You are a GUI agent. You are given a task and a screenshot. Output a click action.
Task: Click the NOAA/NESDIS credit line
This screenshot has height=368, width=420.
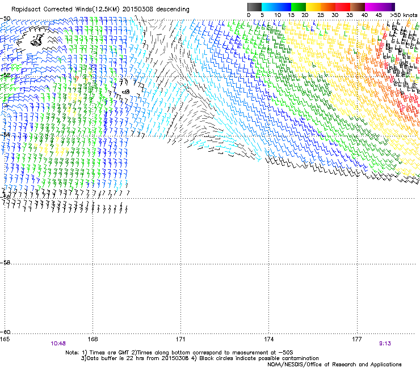click(334, 365)
